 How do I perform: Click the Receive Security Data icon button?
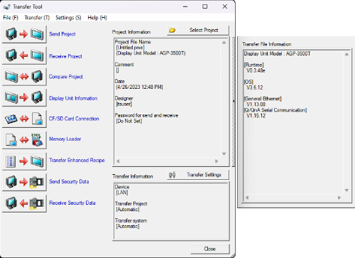[24, 203]
